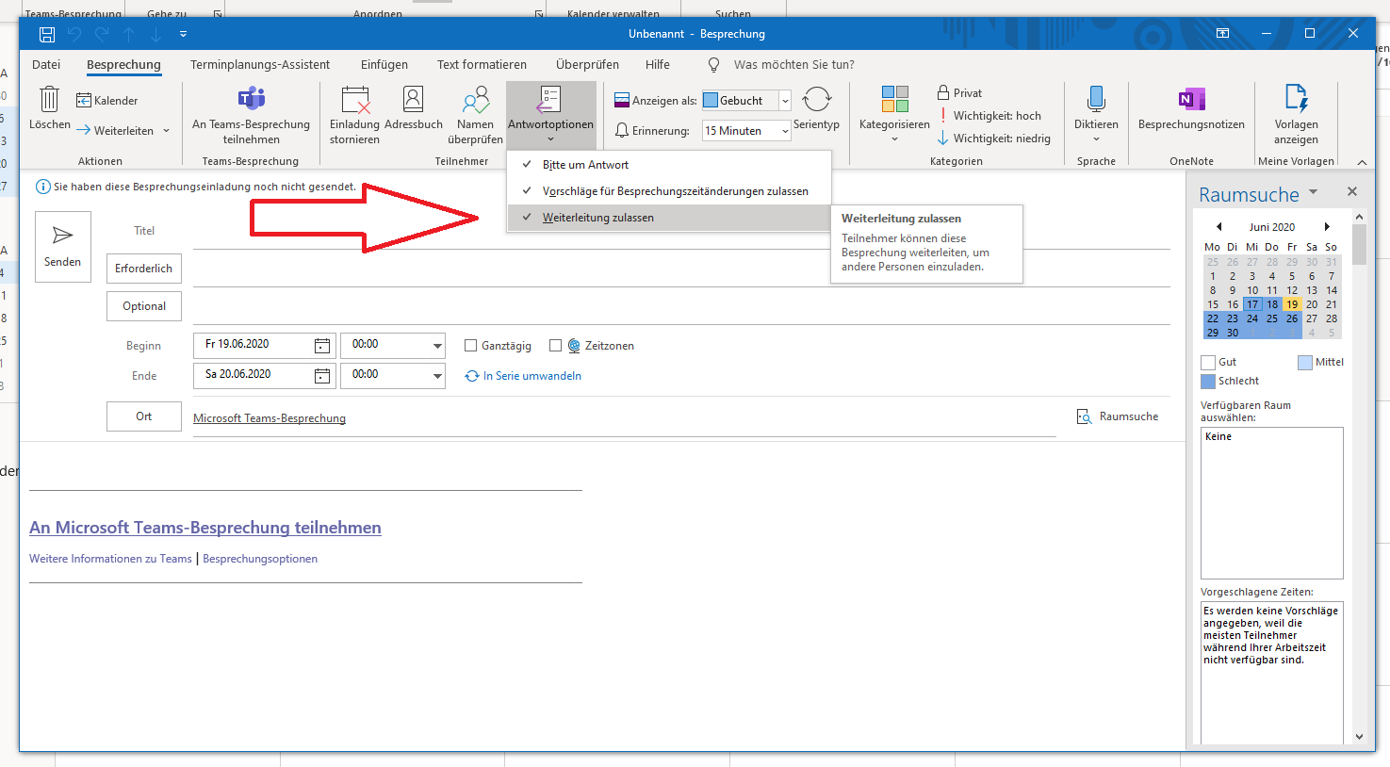Uncheck Weiterleitung zulassen option

click(597, 218)
